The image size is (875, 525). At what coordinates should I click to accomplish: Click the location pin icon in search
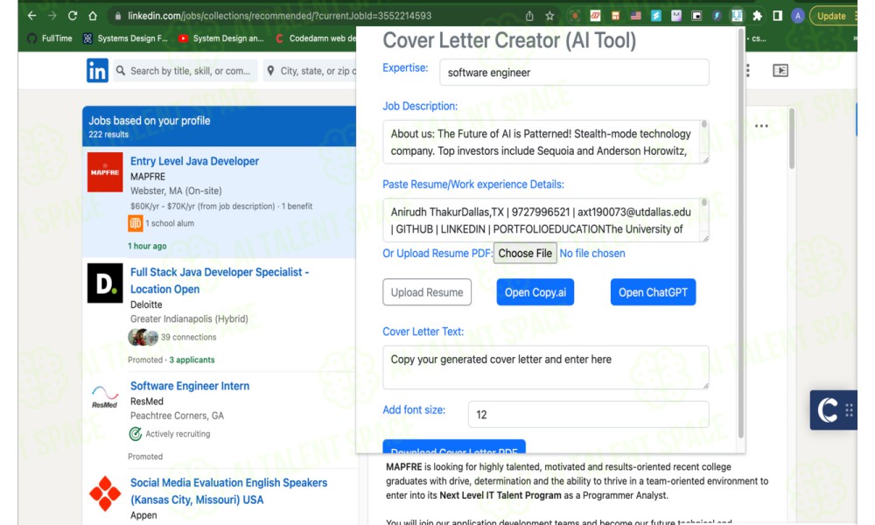click(270, 71)
